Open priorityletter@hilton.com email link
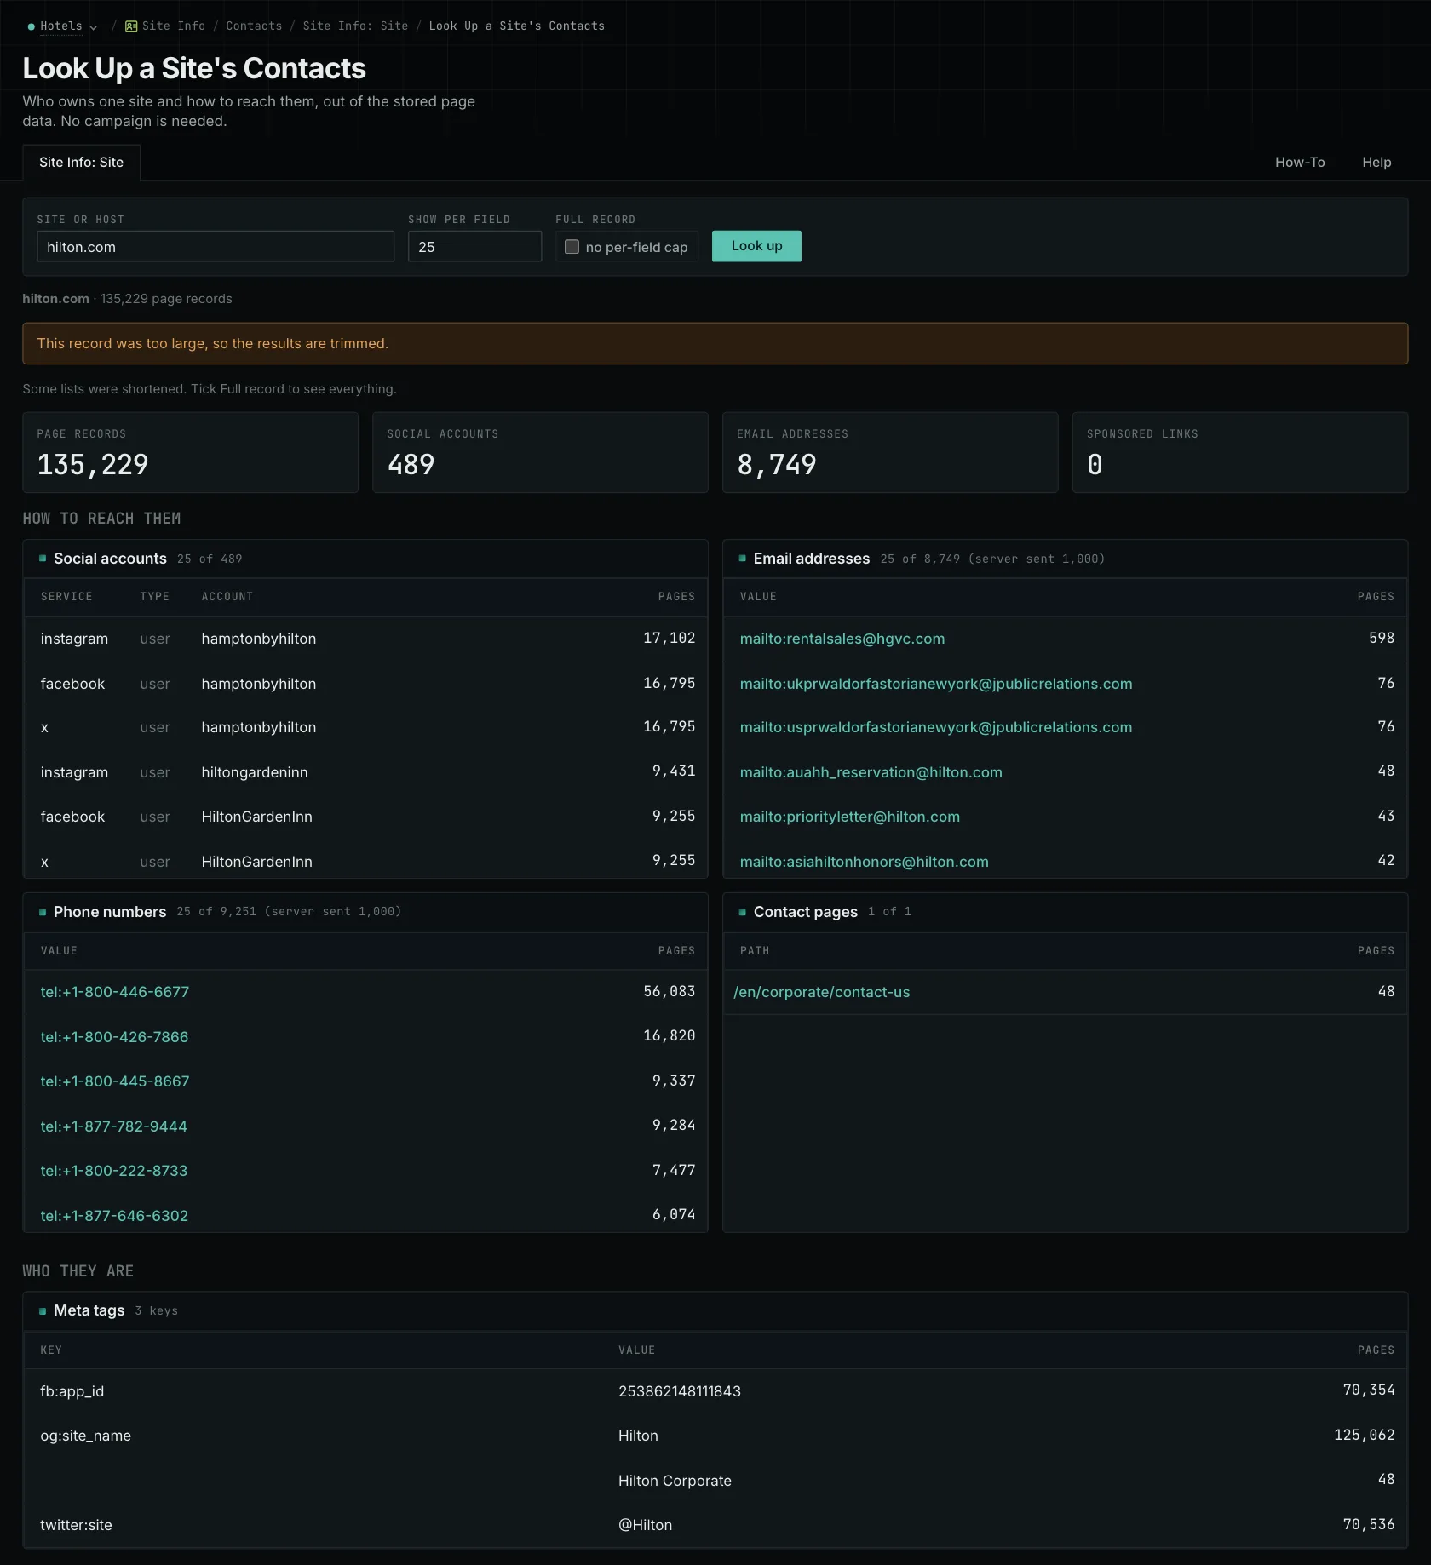 tap(849, 817)
